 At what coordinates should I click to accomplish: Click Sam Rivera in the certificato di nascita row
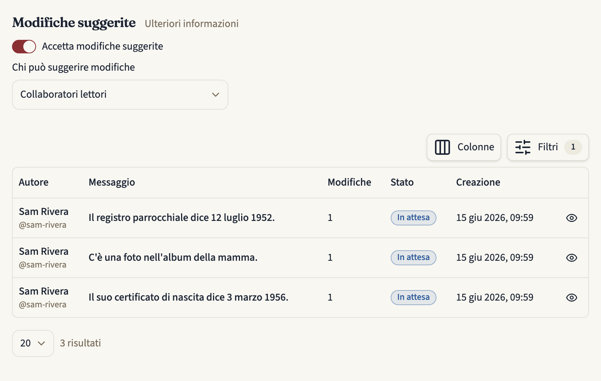44,292
